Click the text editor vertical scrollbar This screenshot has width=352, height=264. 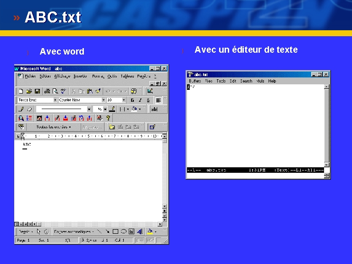(327, 126)
